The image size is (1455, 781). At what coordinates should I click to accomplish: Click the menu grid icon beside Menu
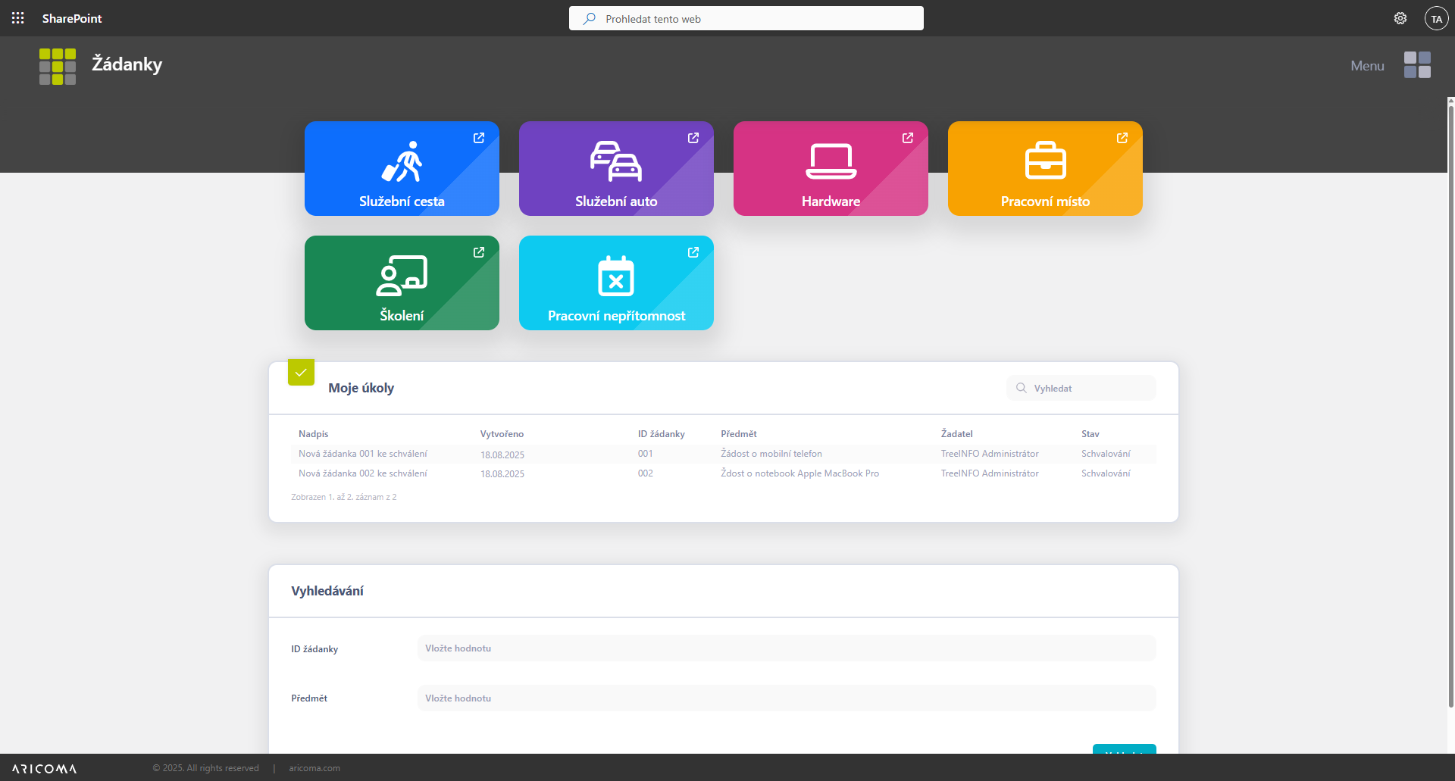[x=1417, y=65]
